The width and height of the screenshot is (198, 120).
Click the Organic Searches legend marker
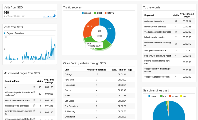pyautogui.click(x=5, y=33)
